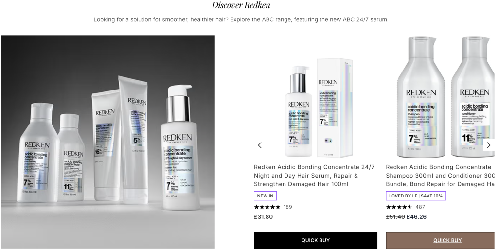Click the five-star rating under the serum

coord(267,207)
